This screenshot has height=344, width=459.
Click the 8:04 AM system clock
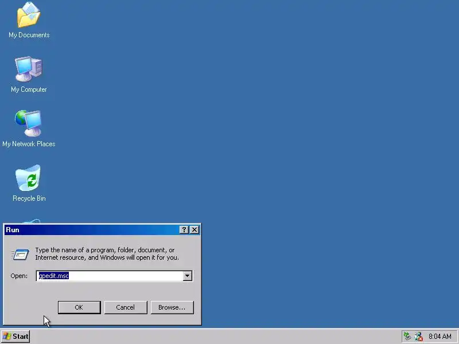pos(440,337)
